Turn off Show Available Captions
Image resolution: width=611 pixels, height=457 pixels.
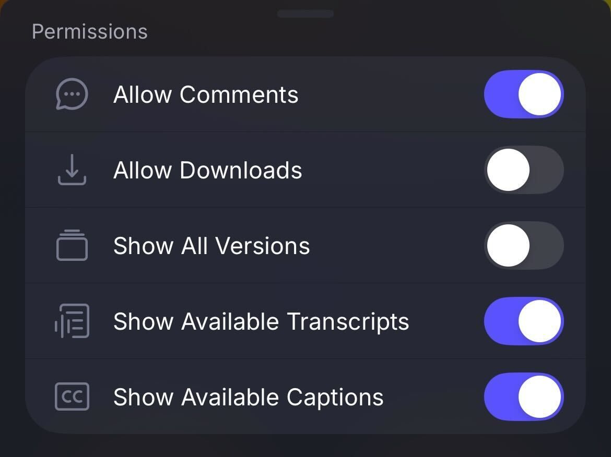pos(524,396)
